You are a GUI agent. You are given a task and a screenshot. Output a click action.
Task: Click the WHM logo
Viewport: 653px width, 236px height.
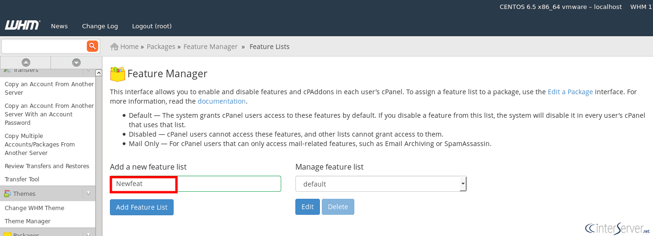(x=22, y=25)
